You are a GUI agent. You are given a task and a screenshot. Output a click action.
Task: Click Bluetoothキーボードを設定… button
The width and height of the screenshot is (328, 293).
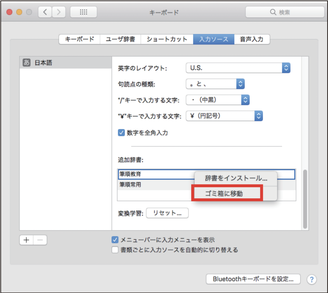click(253, 279)
